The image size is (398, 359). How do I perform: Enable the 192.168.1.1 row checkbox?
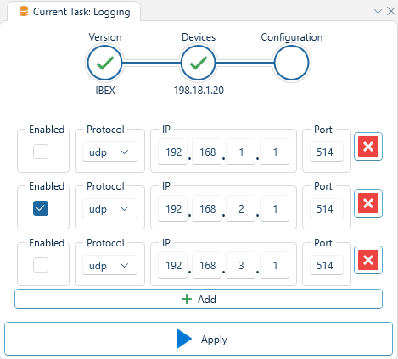41,152
